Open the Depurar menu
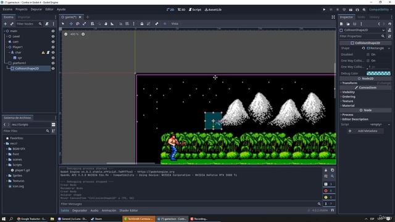 click(36, 9)
